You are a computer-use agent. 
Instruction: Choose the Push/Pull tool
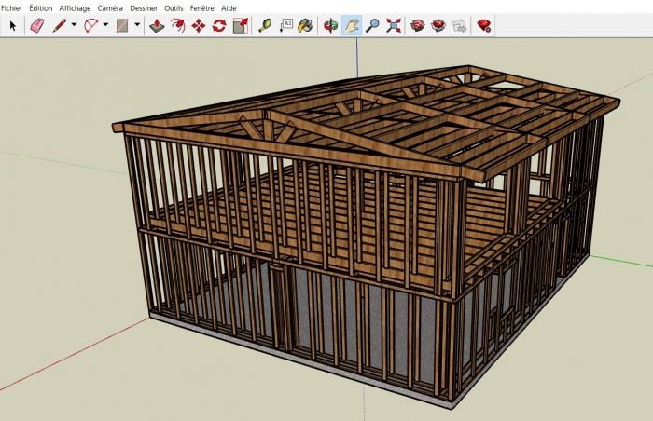pyautogui.click(x=158, y=26)
